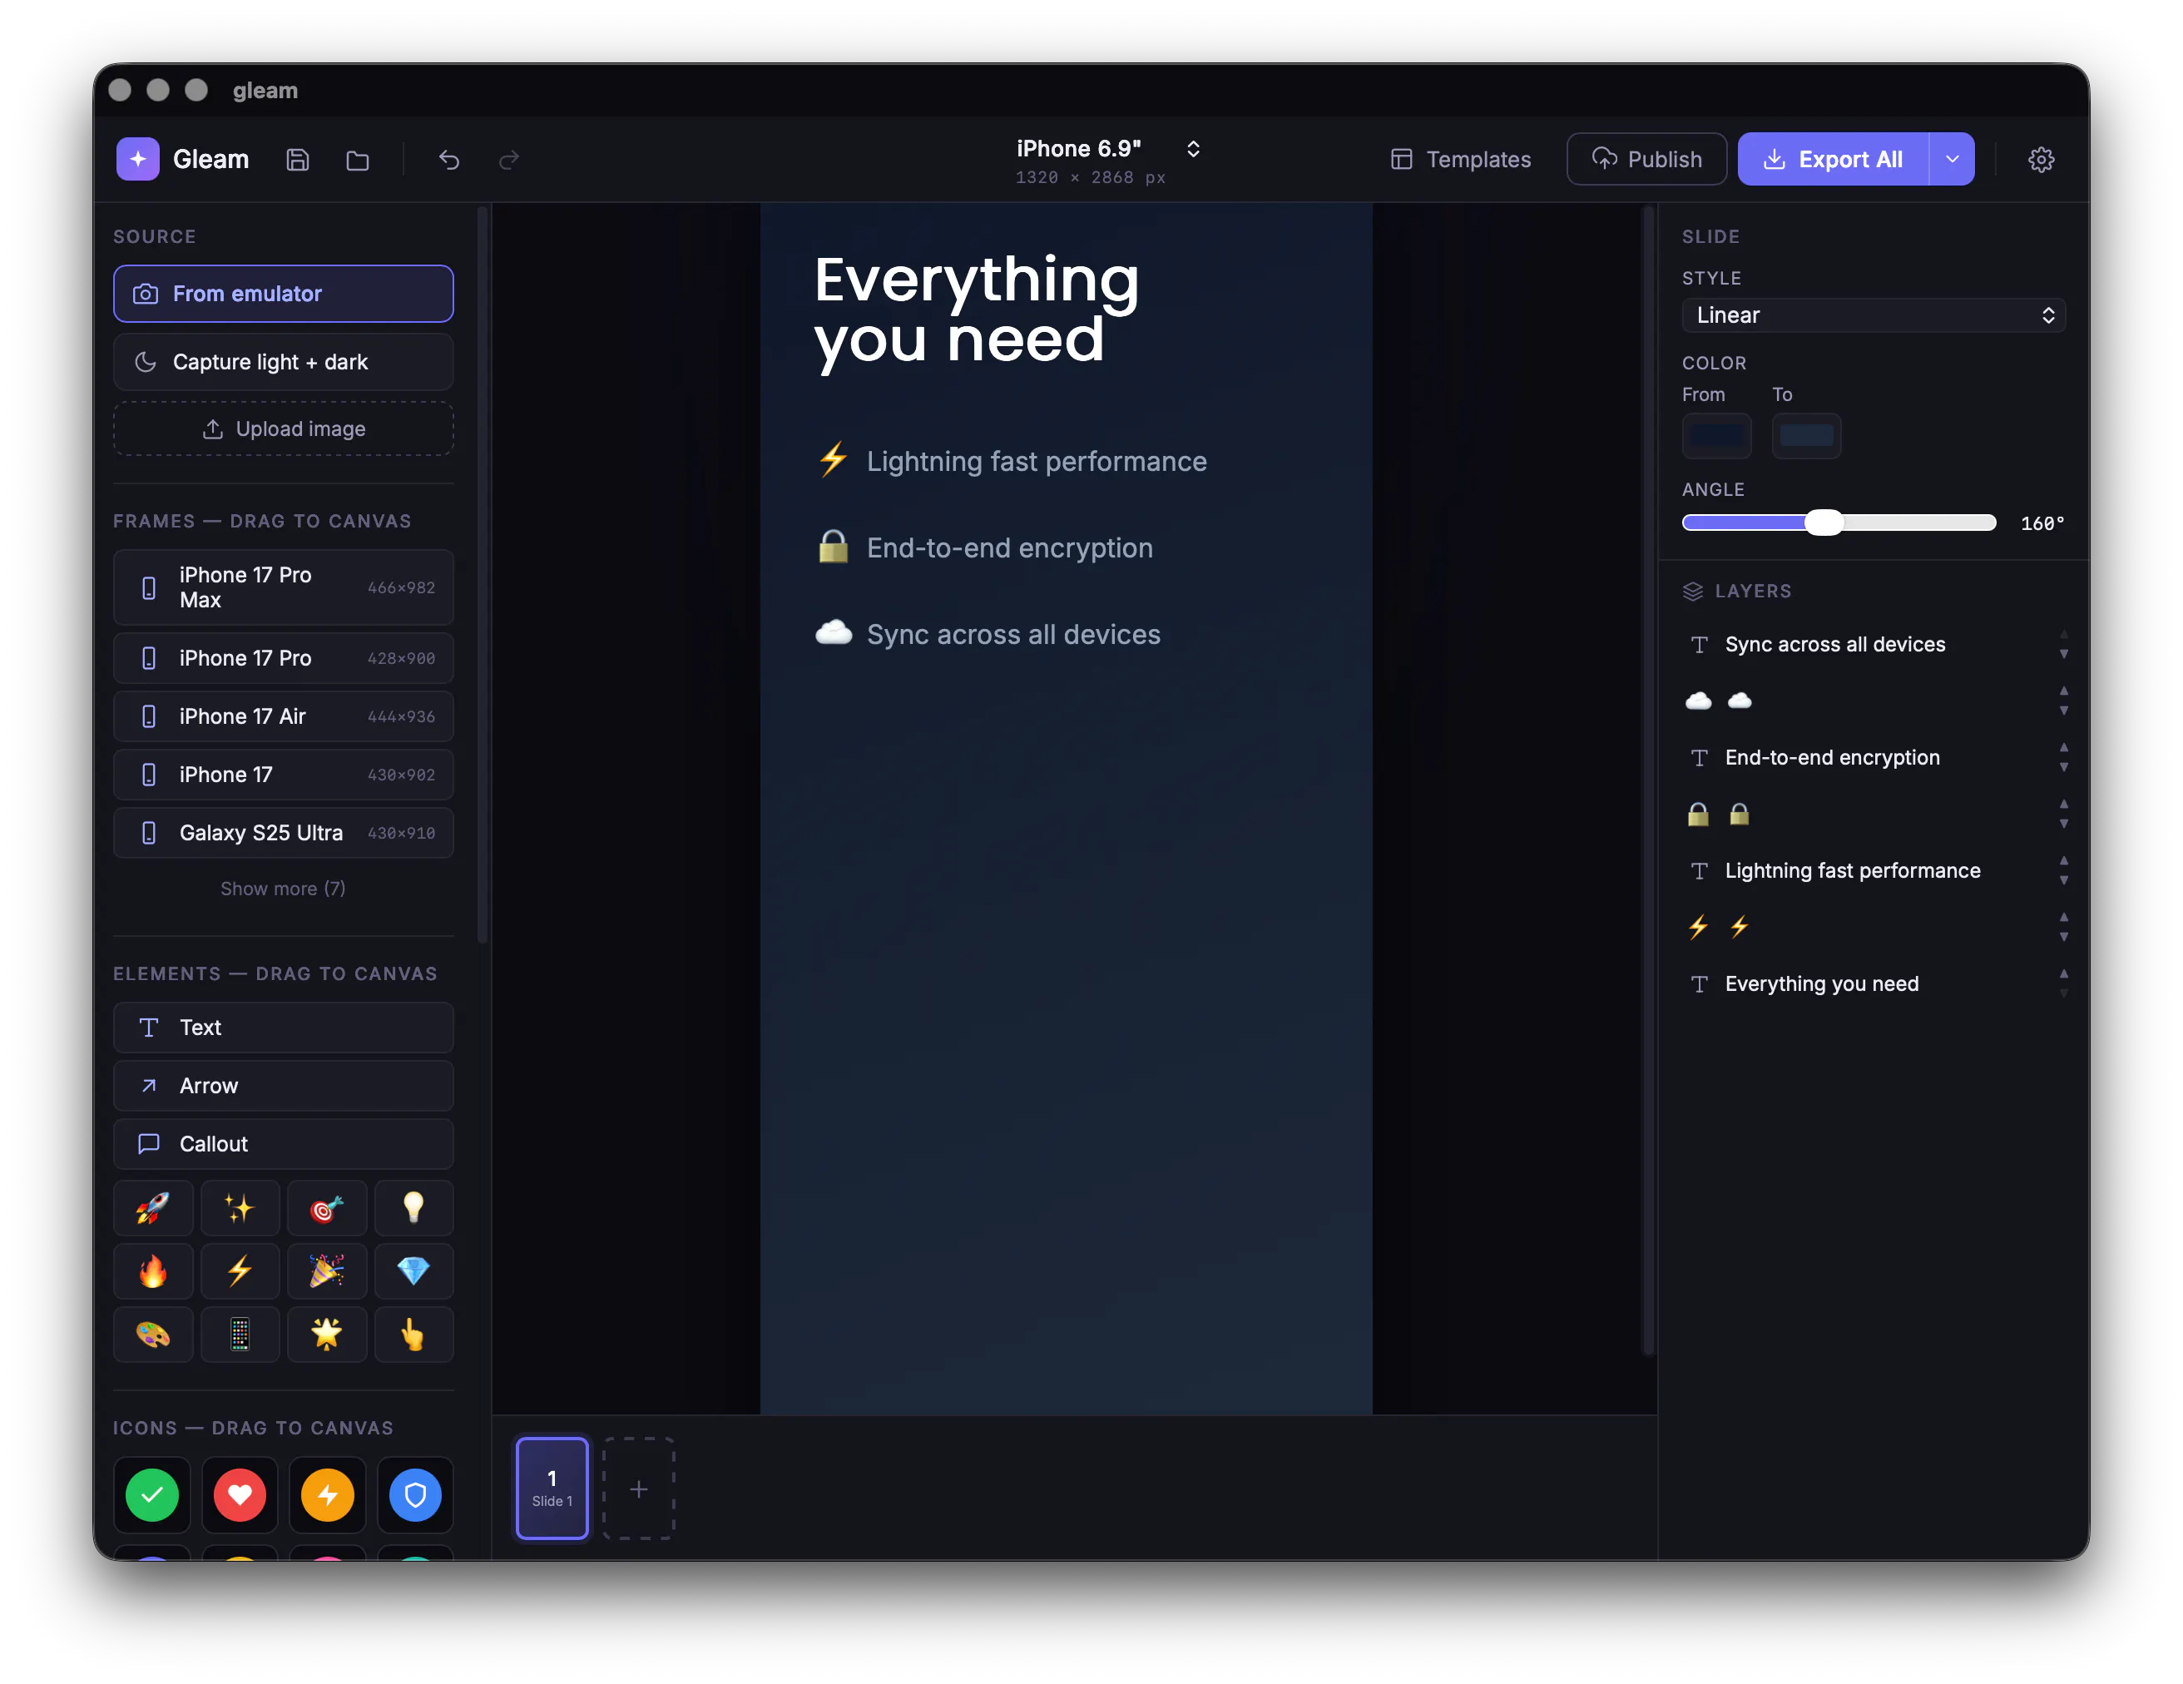Screen dimensions: 2183x1684
Task: Pick the Arrow element
Action: pos(283,1085)
